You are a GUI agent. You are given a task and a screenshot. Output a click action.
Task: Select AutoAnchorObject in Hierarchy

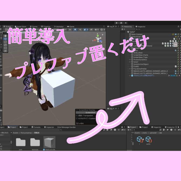141,64
